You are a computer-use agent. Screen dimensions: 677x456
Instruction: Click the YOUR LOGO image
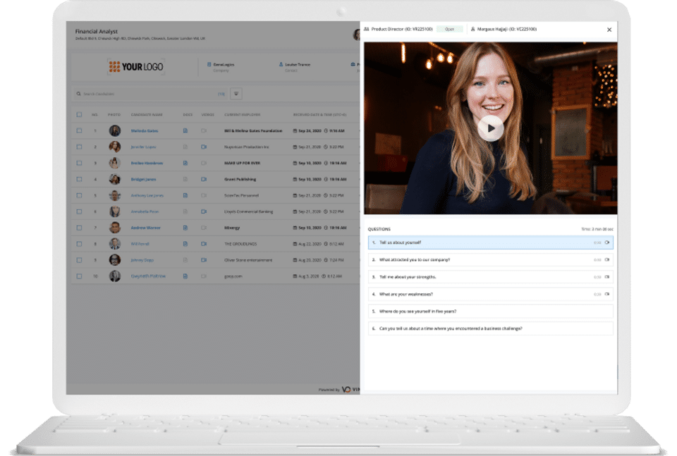(x=136, y=67)
